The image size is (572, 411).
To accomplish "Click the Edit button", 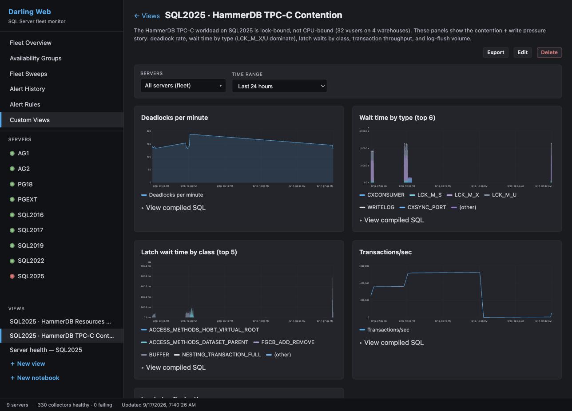I will click(523, 52).
